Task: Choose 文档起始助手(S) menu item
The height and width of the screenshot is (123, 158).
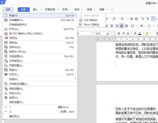Action: 40,25
